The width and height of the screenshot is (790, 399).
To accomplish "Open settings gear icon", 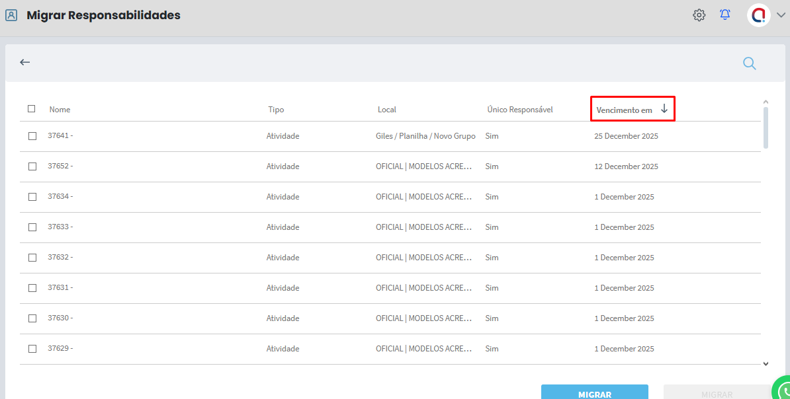I will pyautogui.click(x=699, y=15).
